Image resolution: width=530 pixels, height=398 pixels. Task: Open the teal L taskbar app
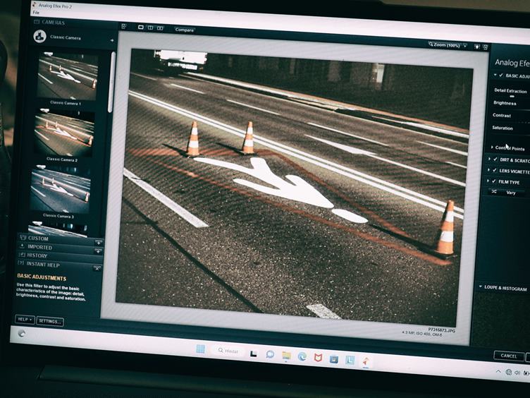[x=350, y=360]
